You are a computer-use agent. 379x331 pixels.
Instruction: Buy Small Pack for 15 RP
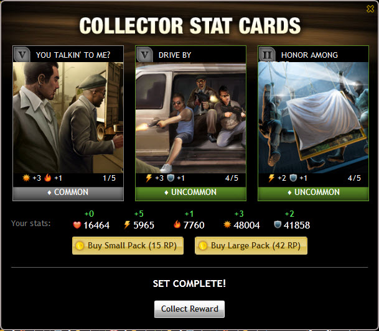128,245
